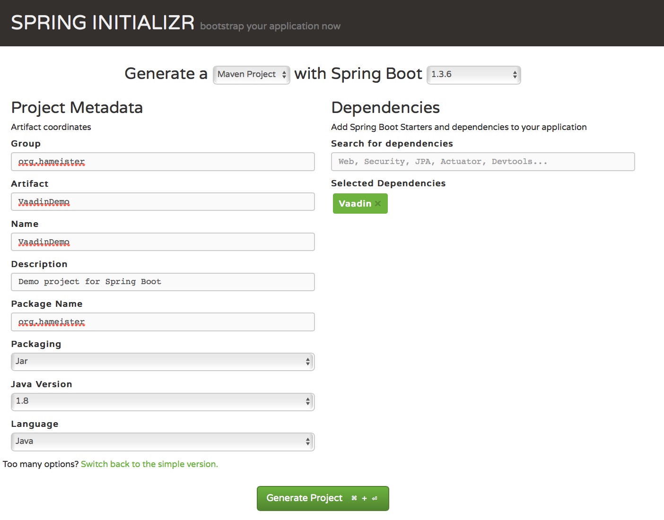Screen dimensions: 664x520
Task: Click the Project Metadata heading
Action: click(77, 108)
